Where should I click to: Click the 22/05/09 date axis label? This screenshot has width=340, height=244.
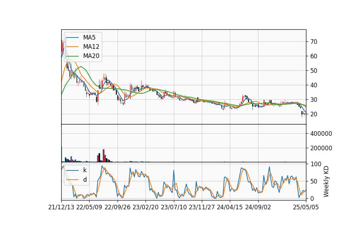[x=89, y=207]
